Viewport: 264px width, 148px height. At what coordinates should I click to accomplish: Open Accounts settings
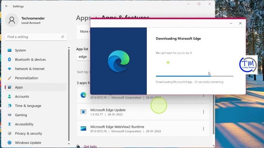click(x=36, y=97)
